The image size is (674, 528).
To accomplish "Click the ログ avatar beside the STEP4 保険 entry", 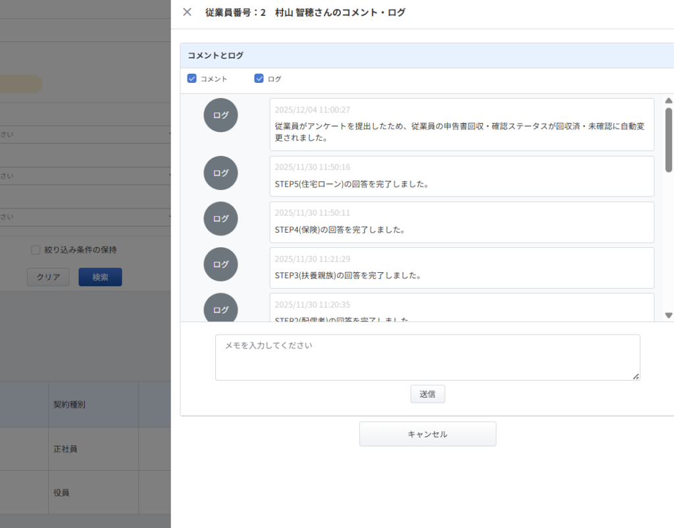I will [x=220, y=219].
